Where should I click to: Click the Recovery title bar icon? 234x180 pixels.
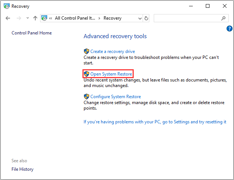pyautogui.click(x=7, y=6)
